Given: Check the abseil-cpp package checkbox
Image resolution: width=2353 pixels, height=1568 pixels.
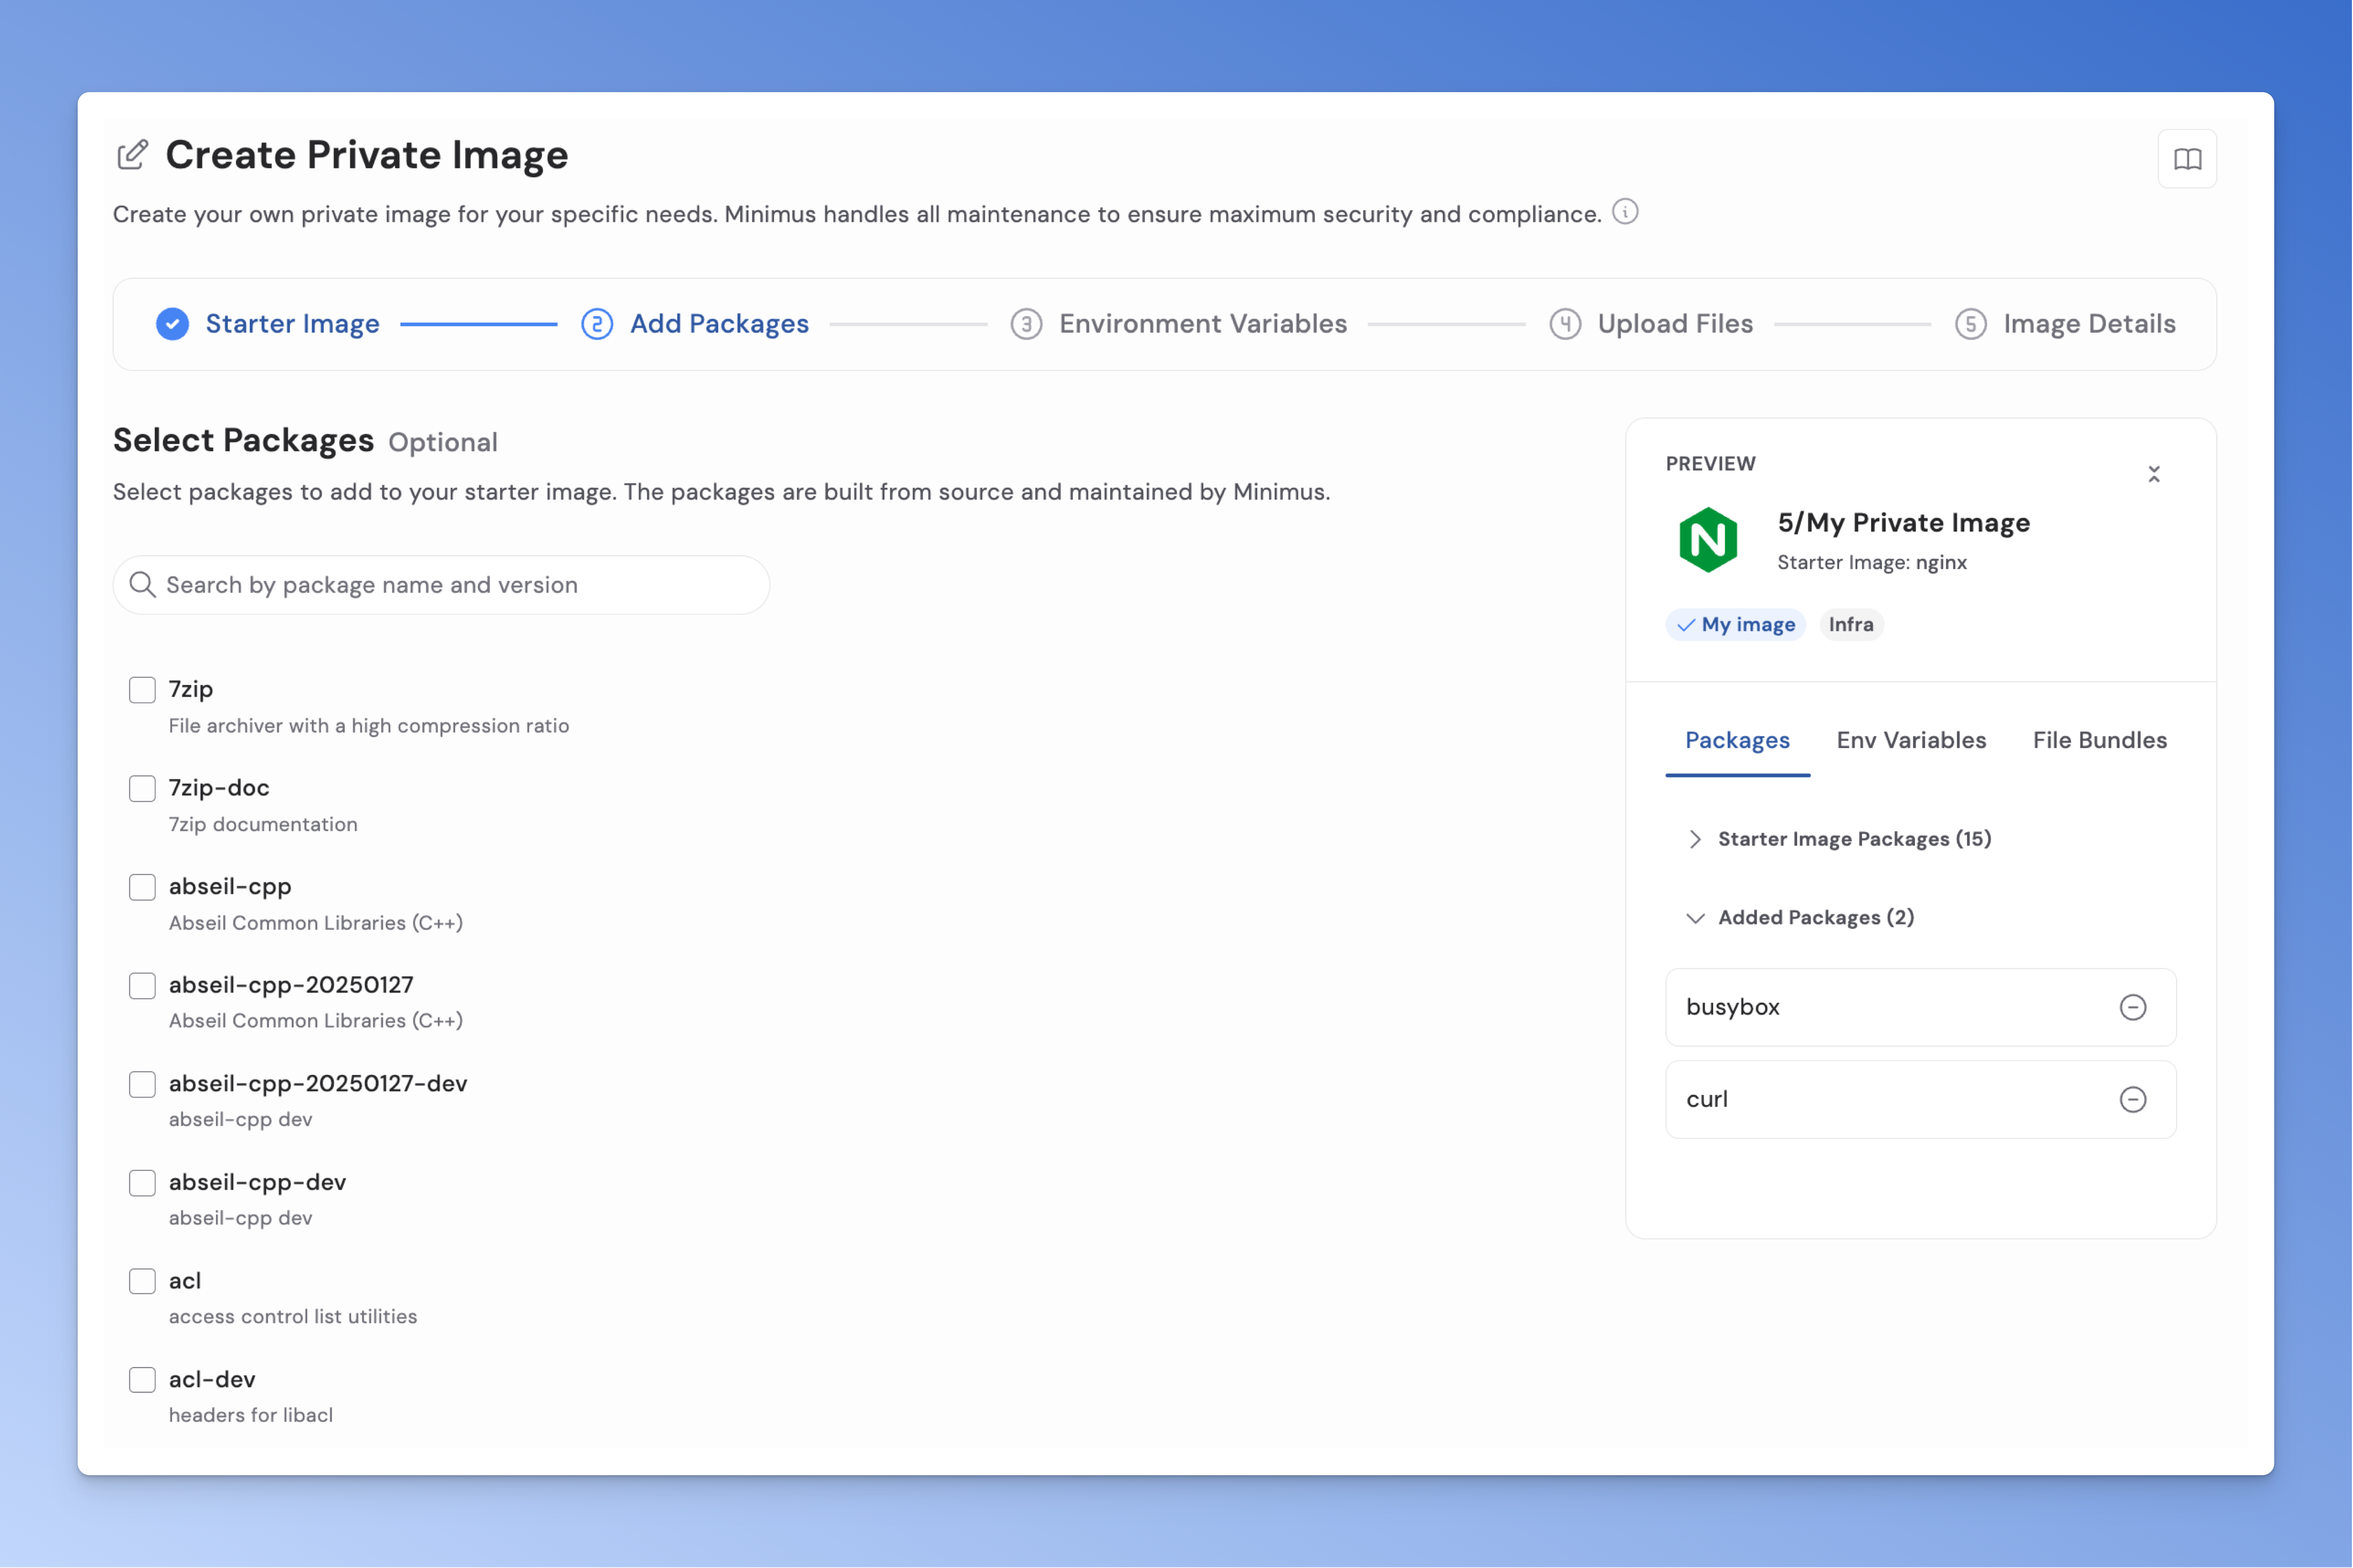Looking at the screenshot, I should point(142,886).
